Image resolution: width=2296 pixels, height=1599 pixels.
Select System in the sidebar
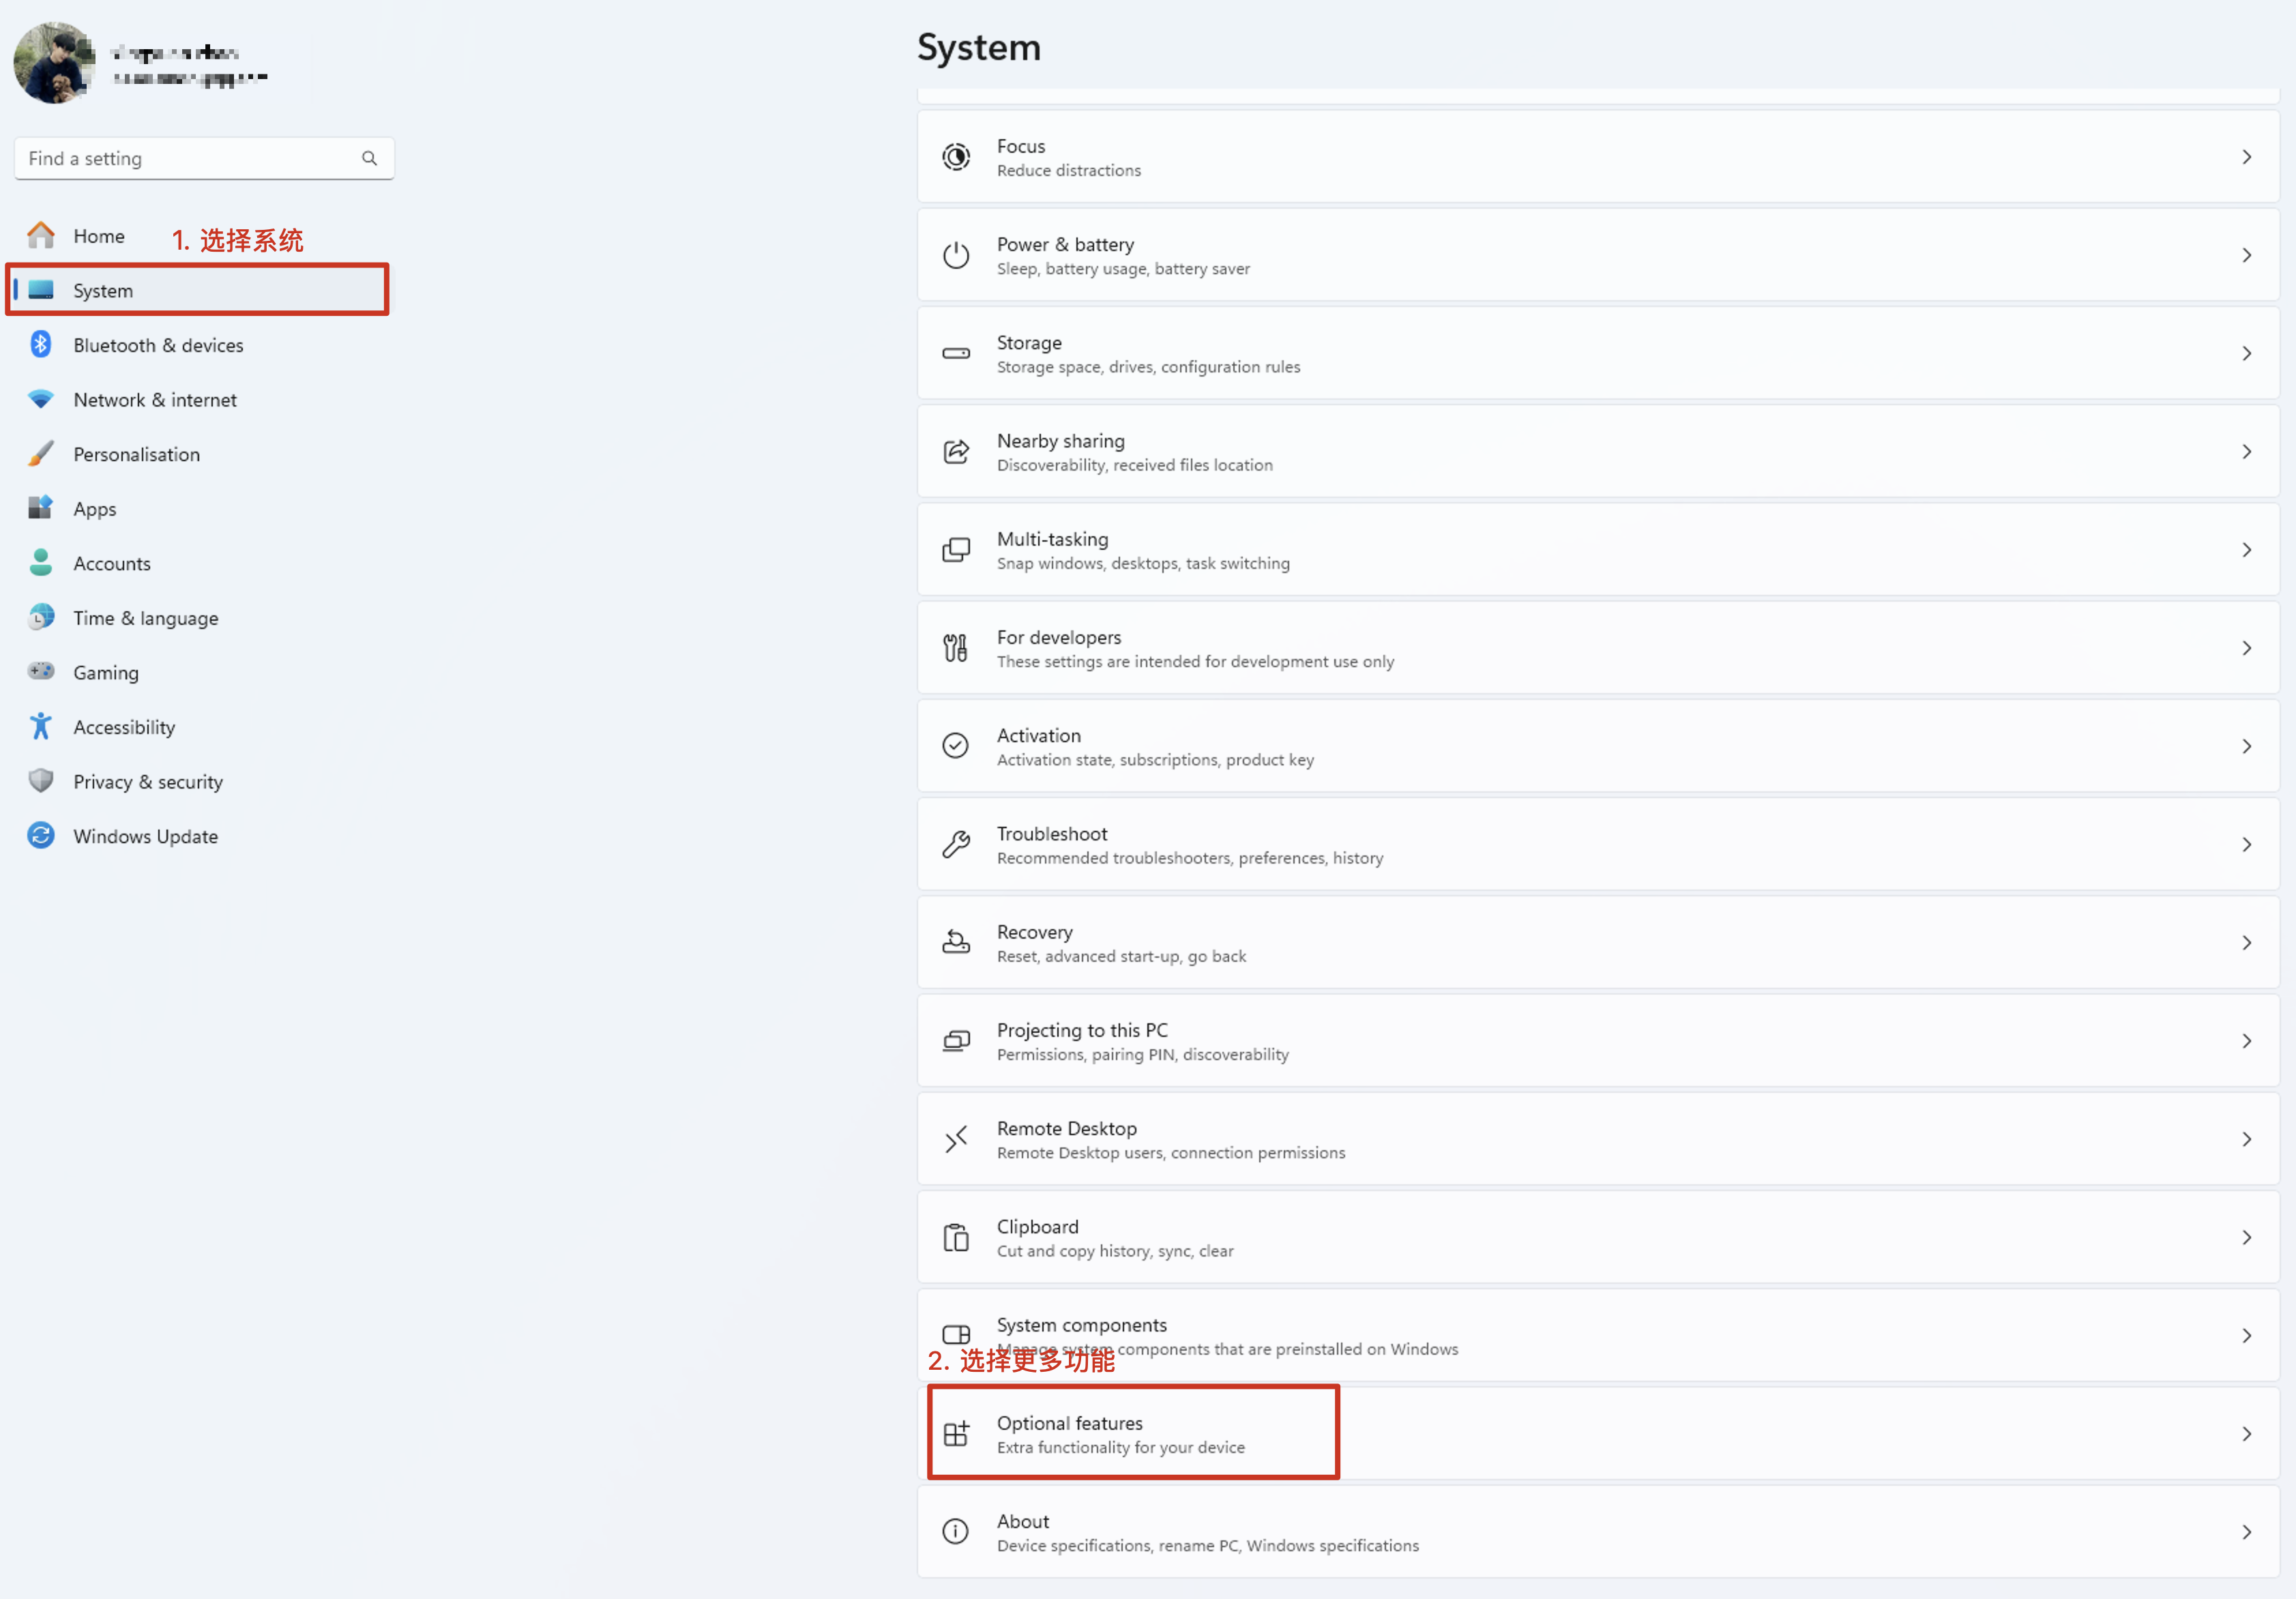click(x=203, y=290)
